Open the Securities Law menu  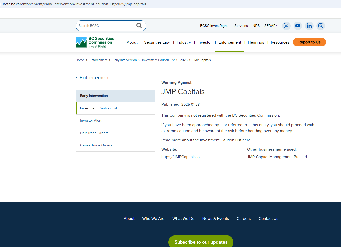157,42
